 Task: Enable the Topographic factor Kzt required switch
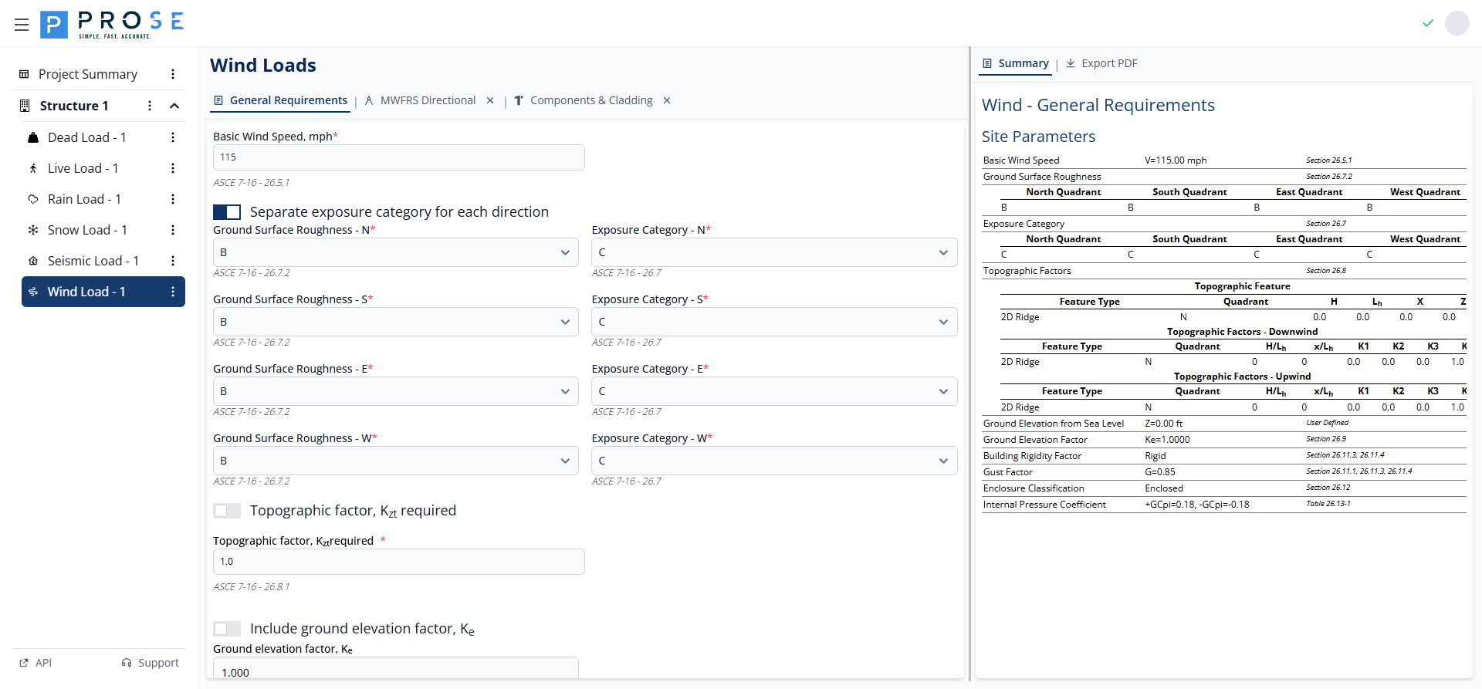pos(227,511)
